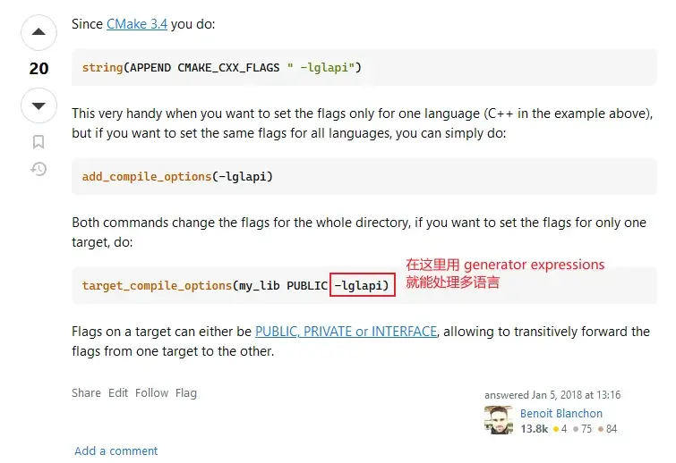Open Benoit Blanchon's avatar picture
The width and height of the screenshot is (676, 463).
pos(498,421)
